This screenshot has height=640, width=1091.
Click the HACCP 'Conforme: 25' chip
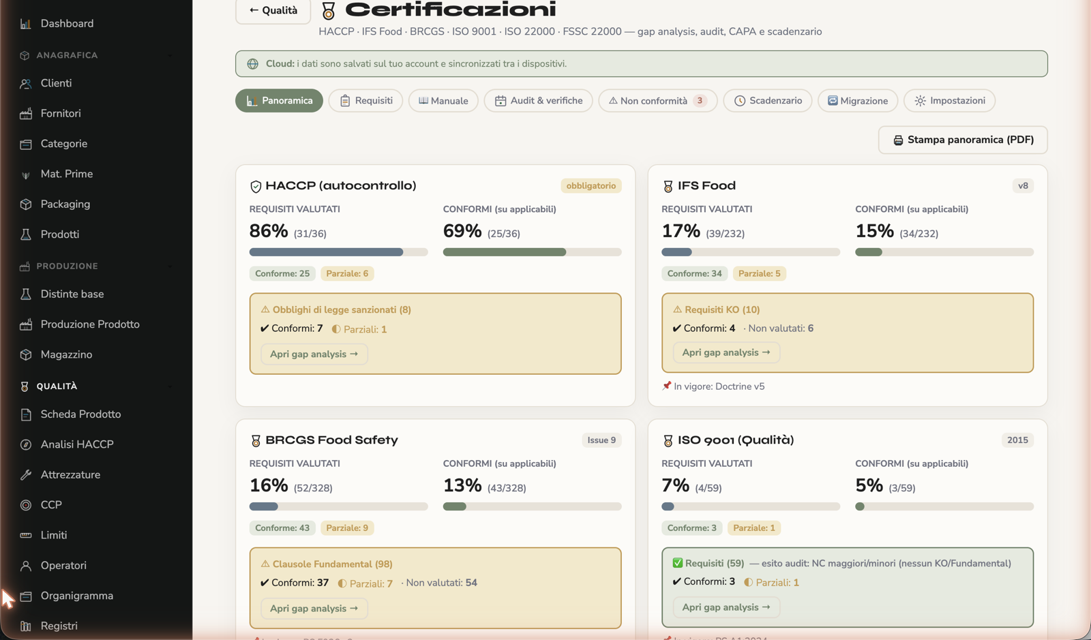click(282, 274)
